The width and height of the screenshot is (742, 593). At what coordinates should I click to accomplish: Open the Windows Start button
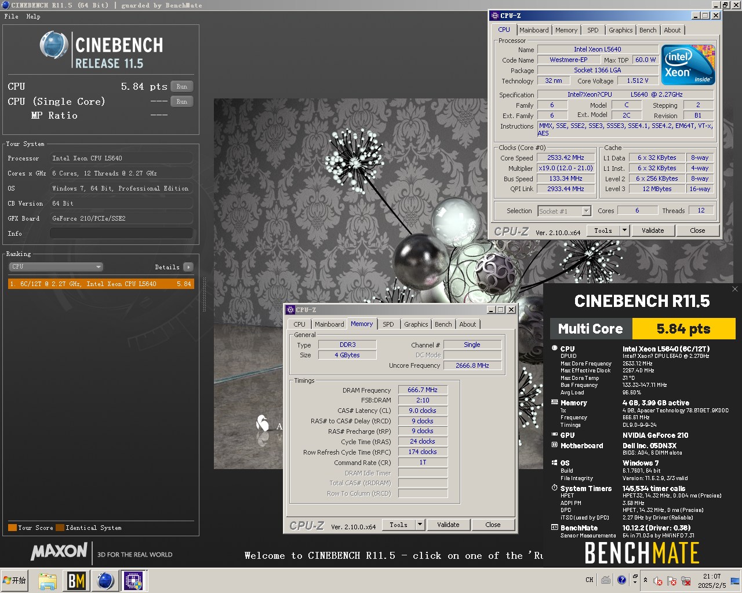pyautogui.click(x=16, y=580)
